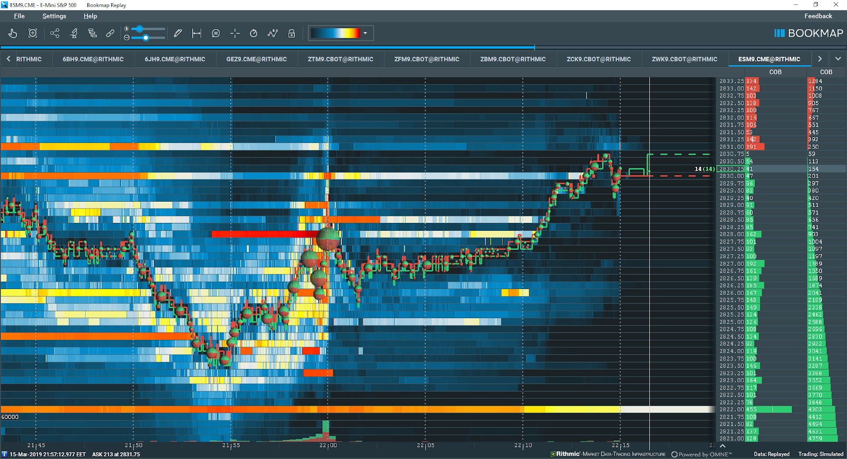This screenshot has height=459, width=847.
Task: Switch to the 6JH9.CME@RITHMIC tab
Action: pyautogui.click(x=175, y=59)
